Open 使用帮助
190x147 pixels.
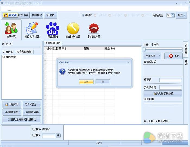tap(37, 15)
